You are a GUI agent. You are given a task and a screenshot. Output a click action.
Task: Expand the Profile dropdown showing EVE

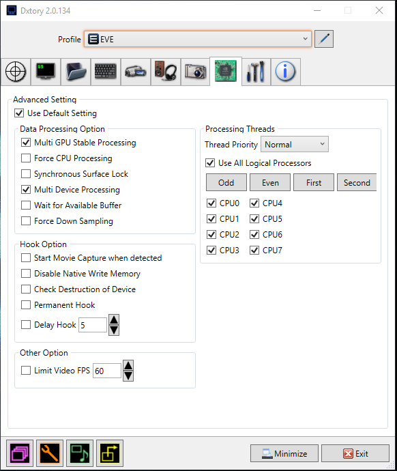point(198,39)
